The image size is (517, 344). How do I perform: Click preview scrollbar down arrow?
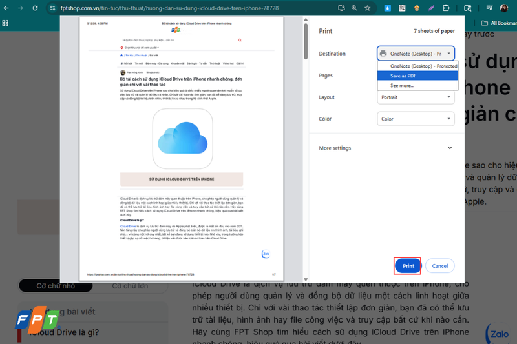pos(306,279)
